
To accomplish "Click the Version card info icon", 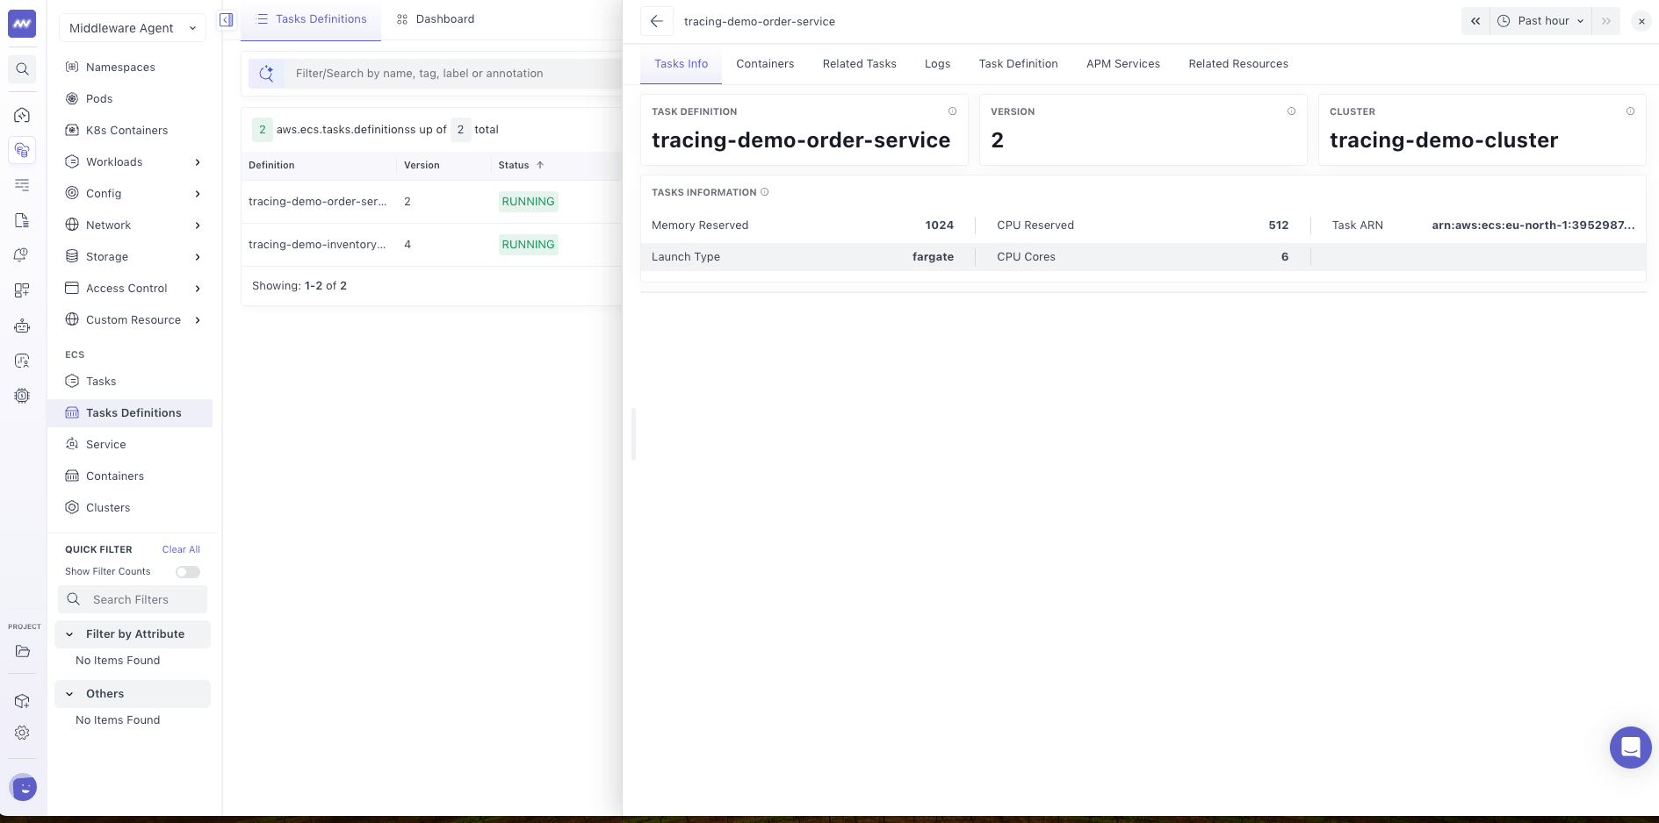I will click(x=1291, y=111).
